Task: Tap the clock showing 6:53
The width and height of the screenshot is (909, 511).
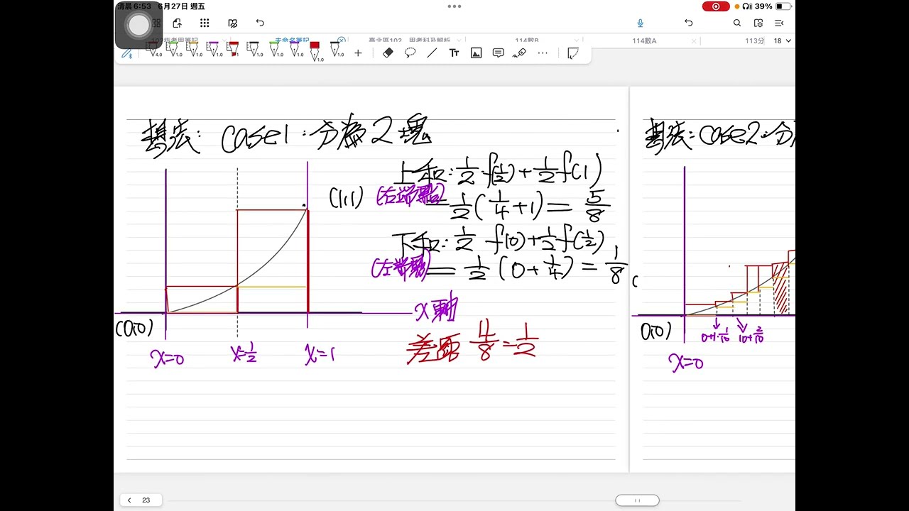Action: (136, 6)
